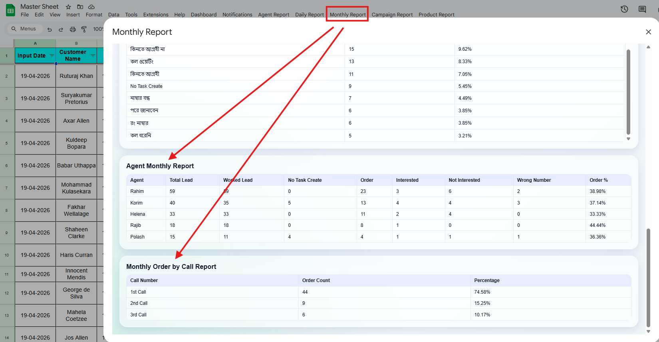Select row 2 header
659x342 pixels.
(7, 76)
